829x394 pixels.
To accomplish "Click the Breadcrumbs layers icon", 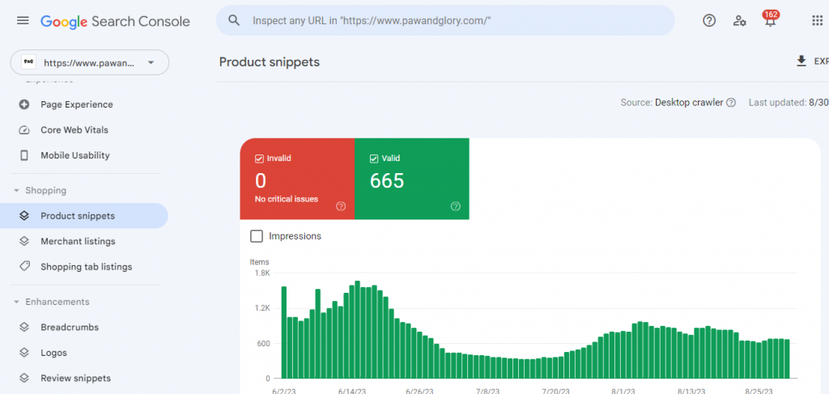I will [23, 327].
